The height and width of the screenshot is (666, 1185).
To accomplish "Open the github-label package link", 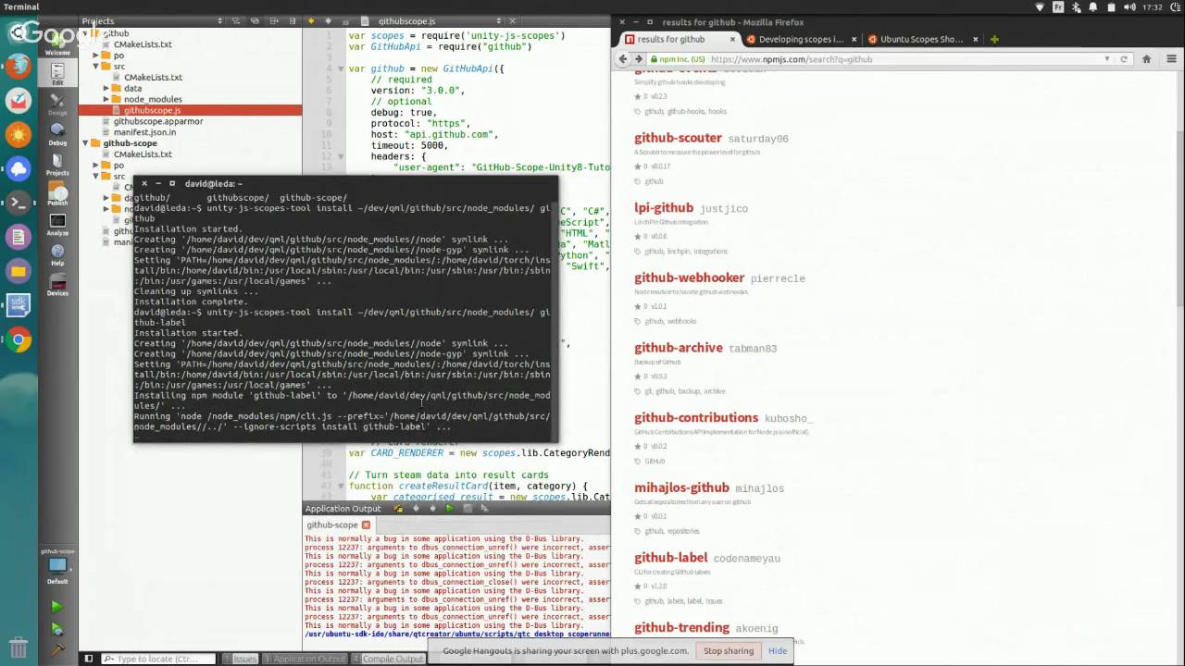I will 671,558.
